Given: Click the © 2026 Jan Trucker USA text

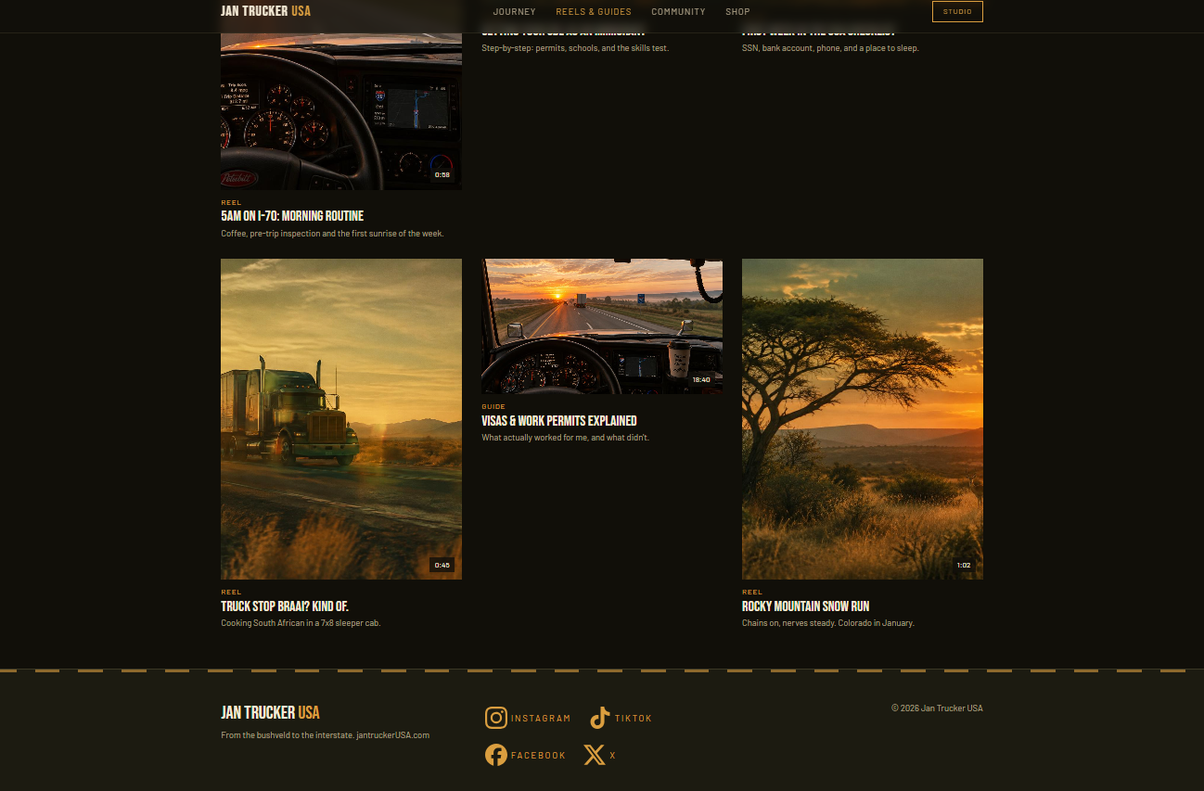Looking at the screenshot, I should point(937,708).
